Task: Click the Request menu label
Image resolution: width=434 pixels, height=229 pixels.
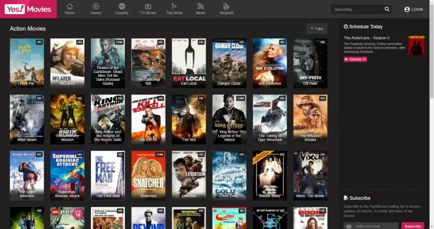Action: point(227,13)
